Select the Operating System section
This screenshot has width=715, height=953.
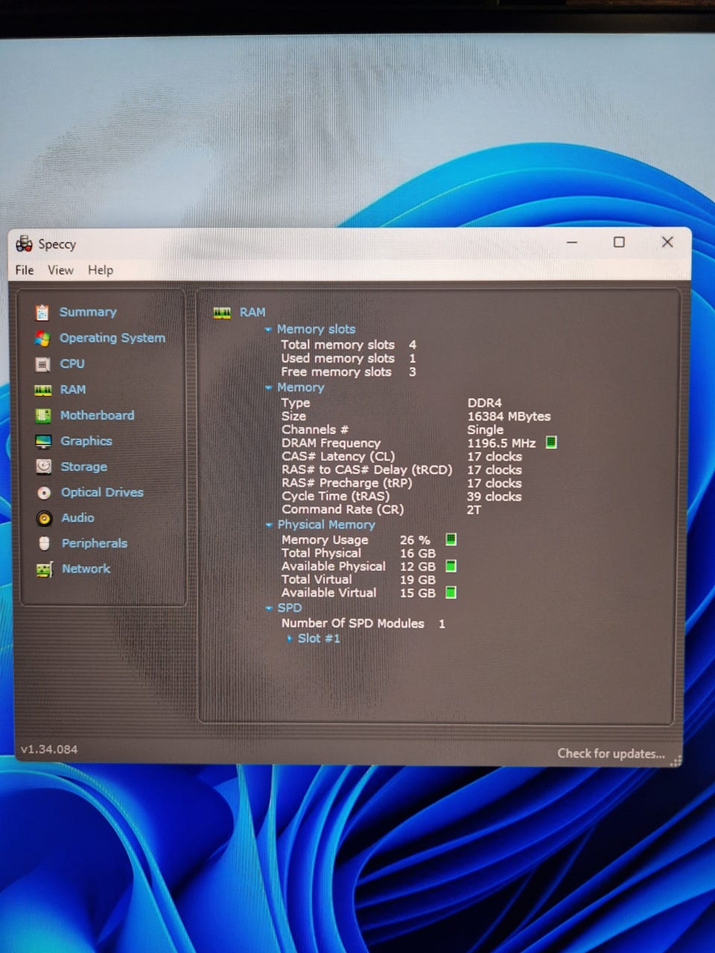(112, 338)
